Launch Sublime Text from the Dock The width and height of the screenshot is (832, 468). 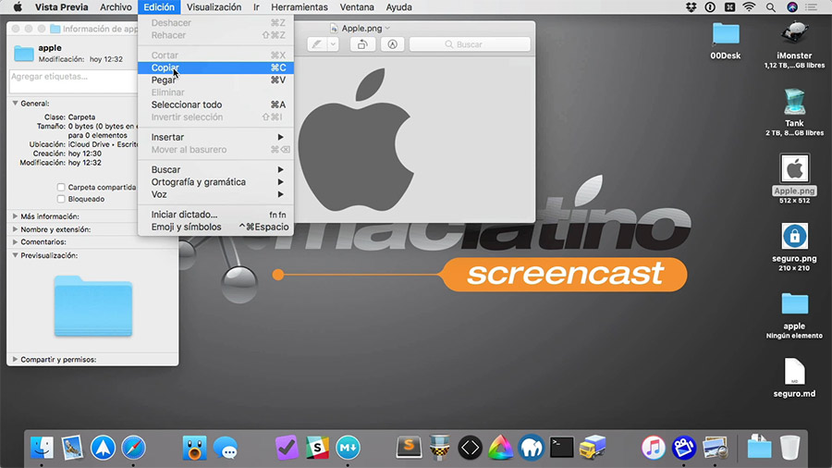[409, 448]
